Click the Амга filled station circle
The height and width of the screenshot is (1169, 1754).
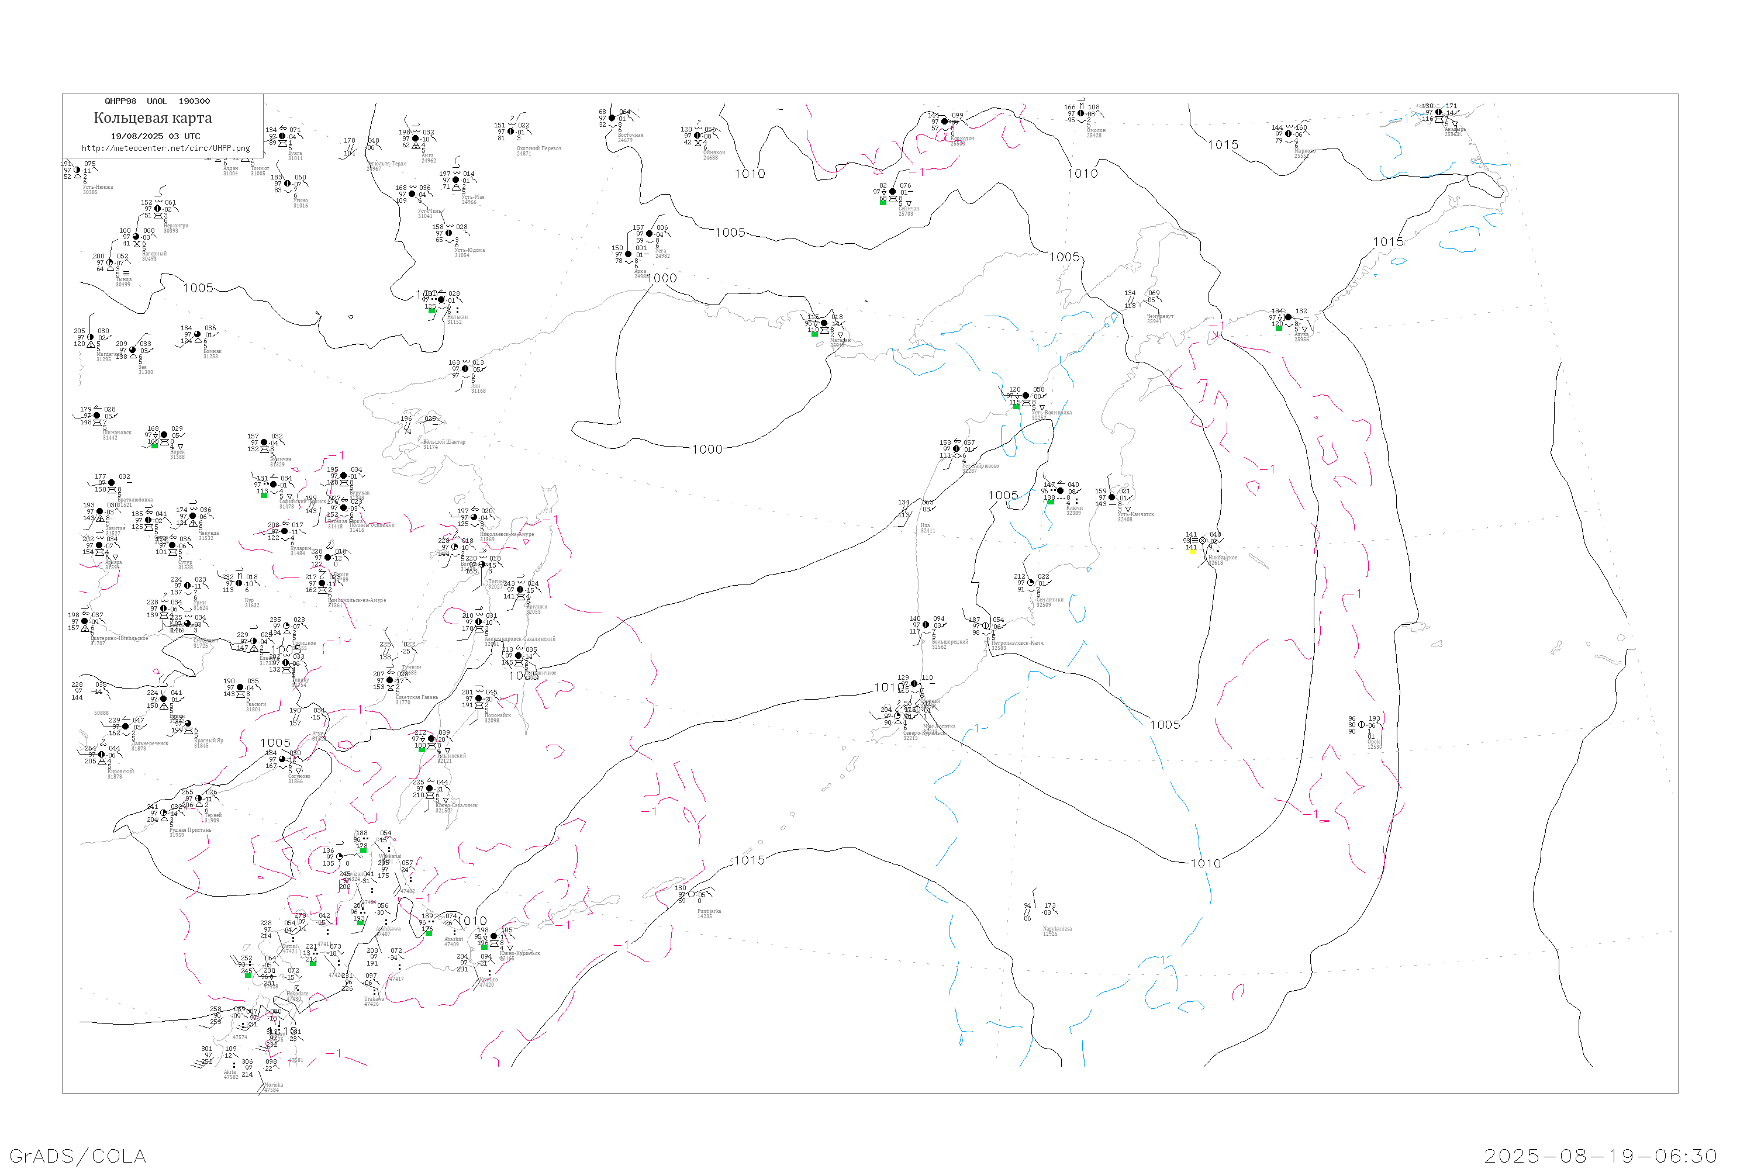[415, 139]
